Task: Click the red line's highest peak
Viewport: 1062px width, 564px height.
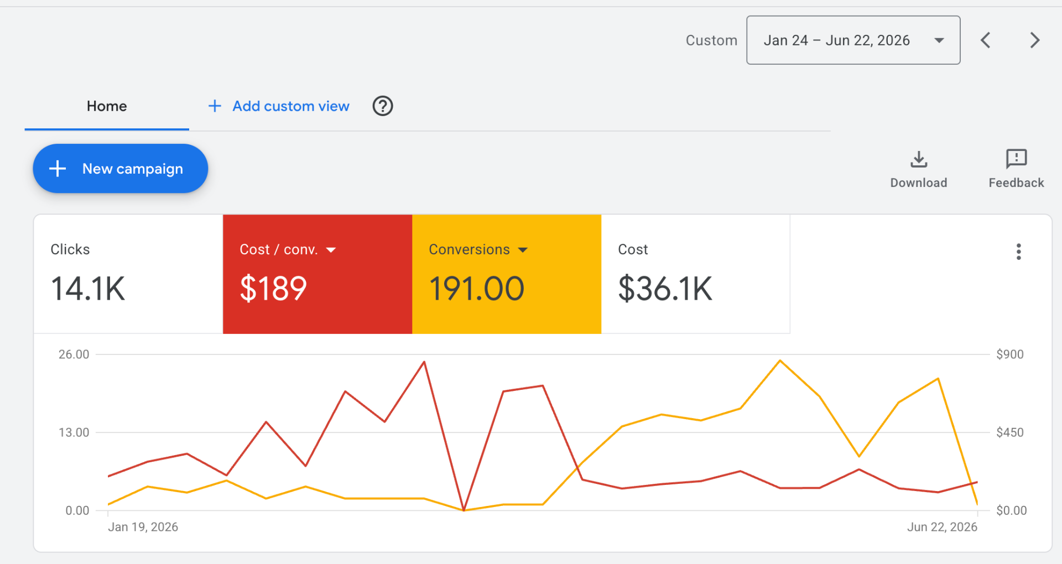Action: coord(424,362)
